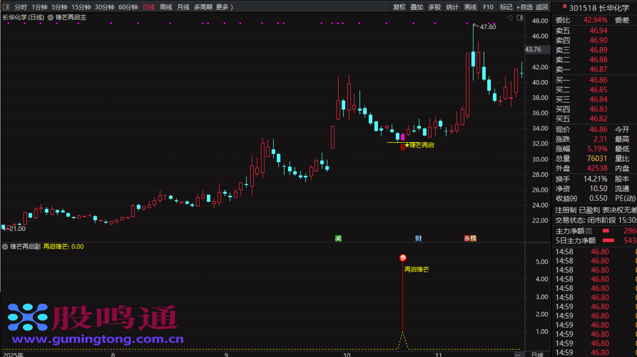Click the B buy signal marker on the chart
Viewport: 637px width, 357px height.
click(x=402, y=148)
